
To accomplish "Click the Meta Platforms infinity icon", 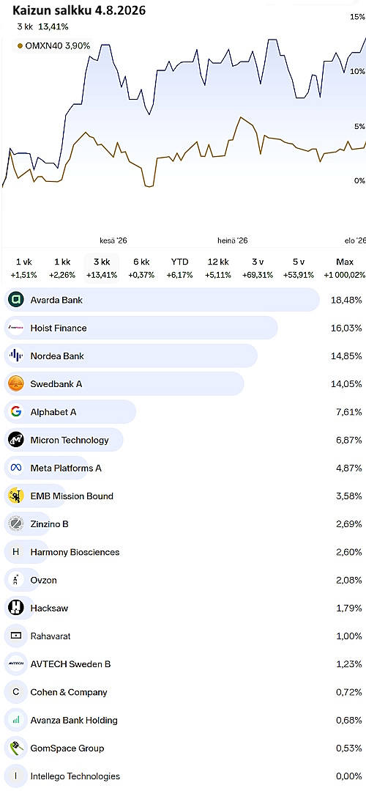I will (16, 468).
